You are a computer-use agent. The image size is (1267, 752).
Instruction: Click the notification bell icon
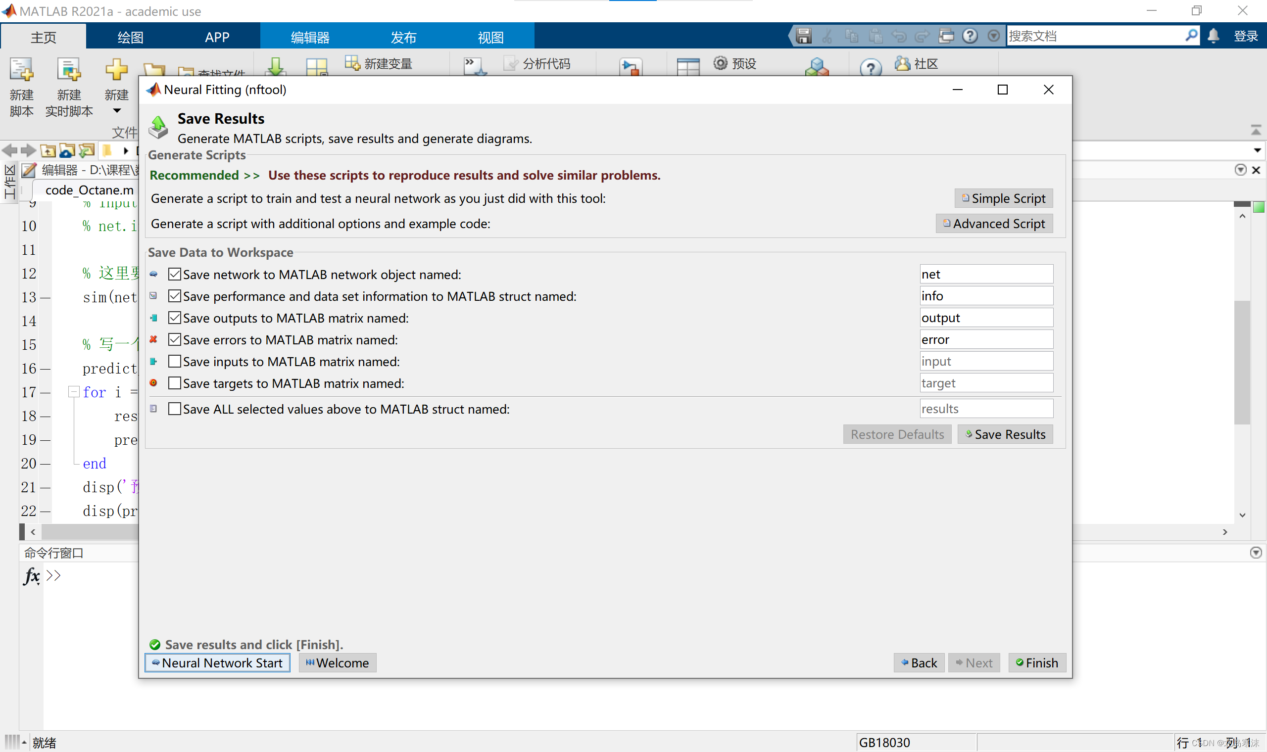coord(1213,36)
